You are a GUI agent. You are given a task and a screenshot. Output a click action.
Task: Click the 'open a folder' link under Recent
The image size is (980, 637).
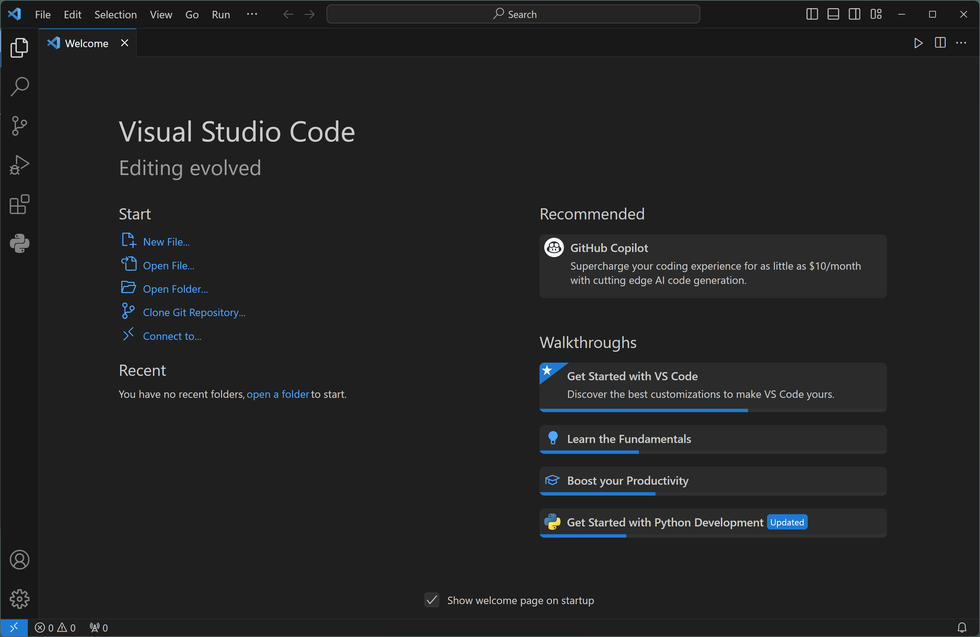[x=278, y=394]
